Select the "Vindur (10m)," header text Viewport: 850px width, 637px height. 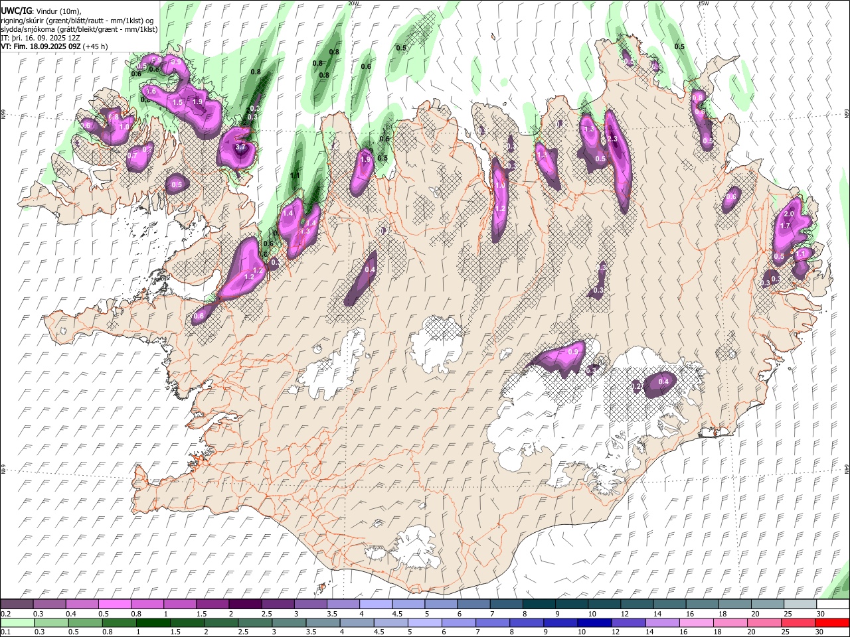[x=58, y=11]
